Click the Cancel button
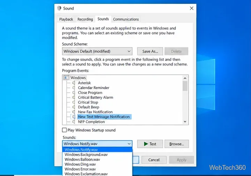 pos(154,160)
